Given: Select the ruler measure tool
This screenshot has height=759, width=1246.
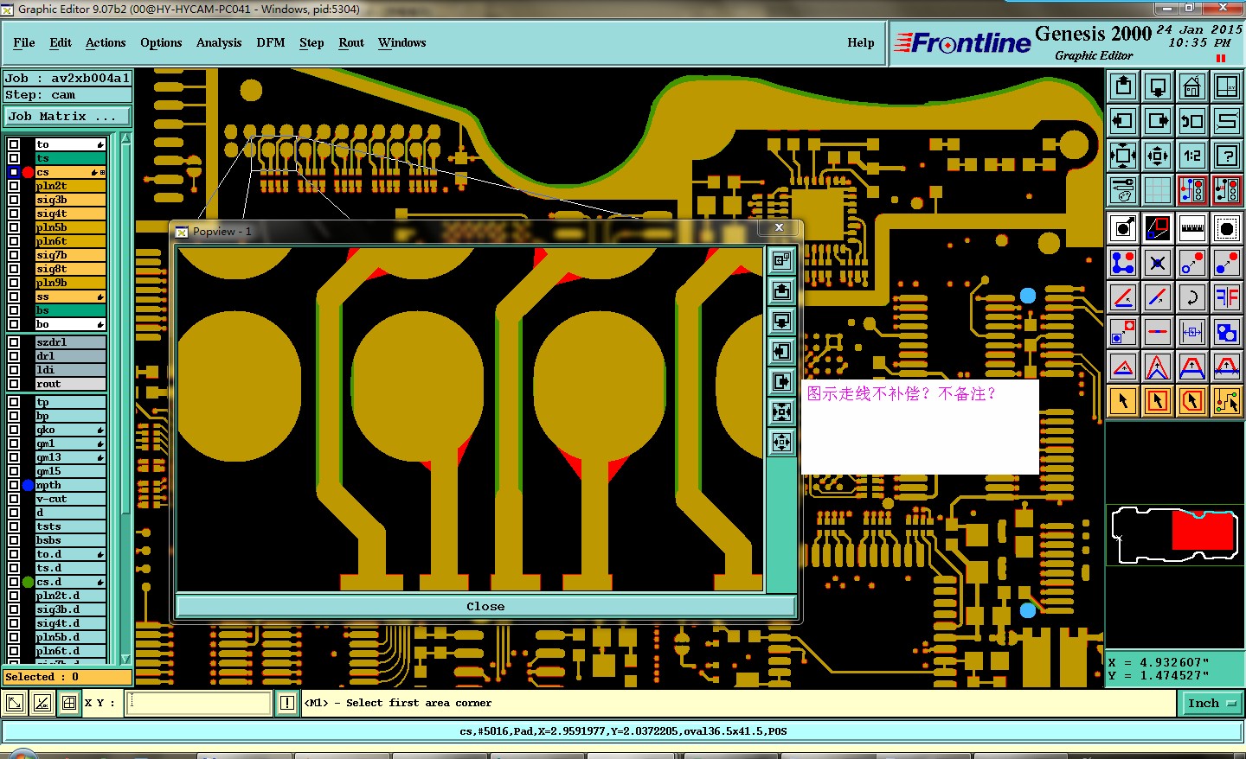Looking at the screenshot, I should tap(1192, 228).
